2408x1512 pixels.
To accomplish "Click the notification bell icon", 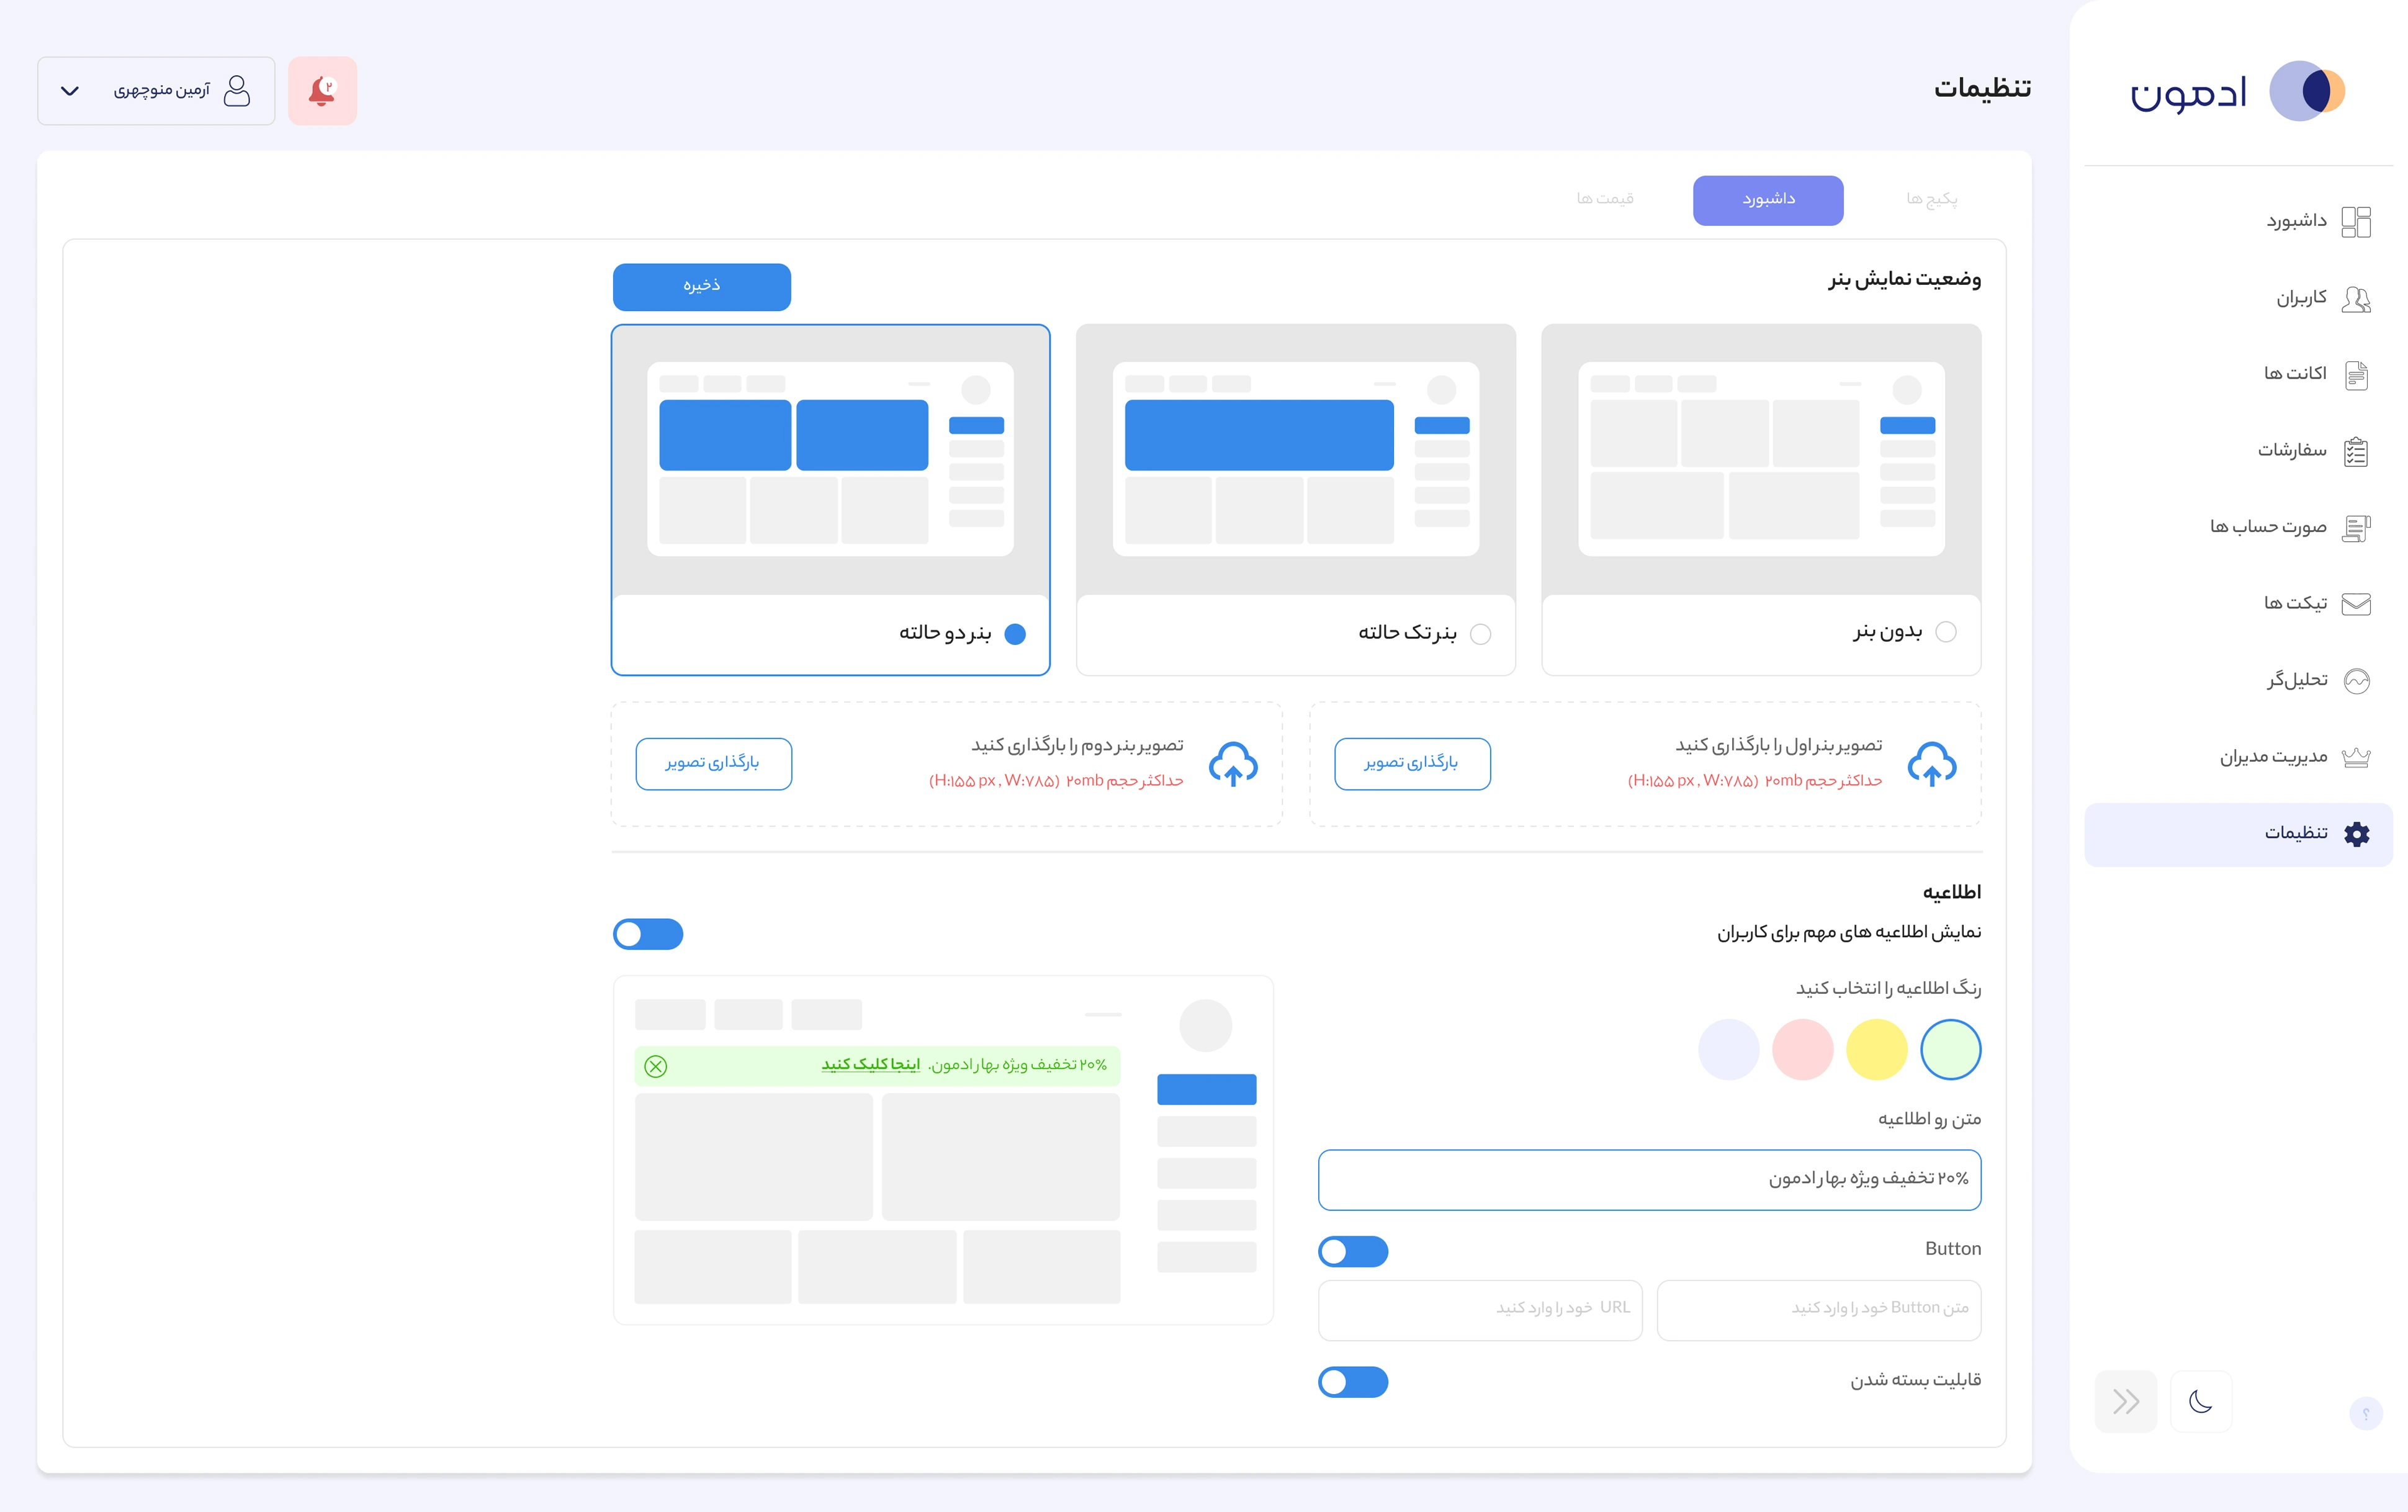I will click(322, 91).
